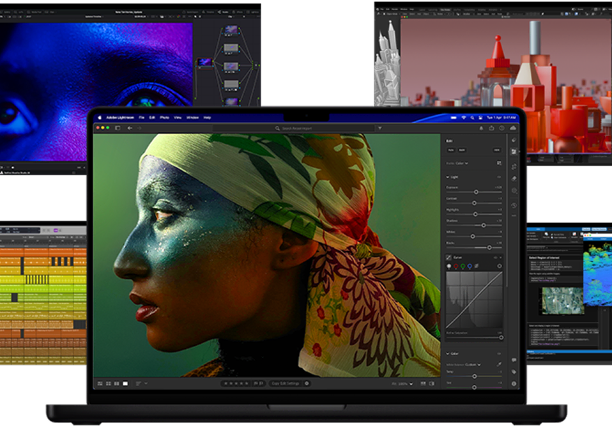Click the Auto edit button
This screenshot has width=612, height=427.
(450, 150)
